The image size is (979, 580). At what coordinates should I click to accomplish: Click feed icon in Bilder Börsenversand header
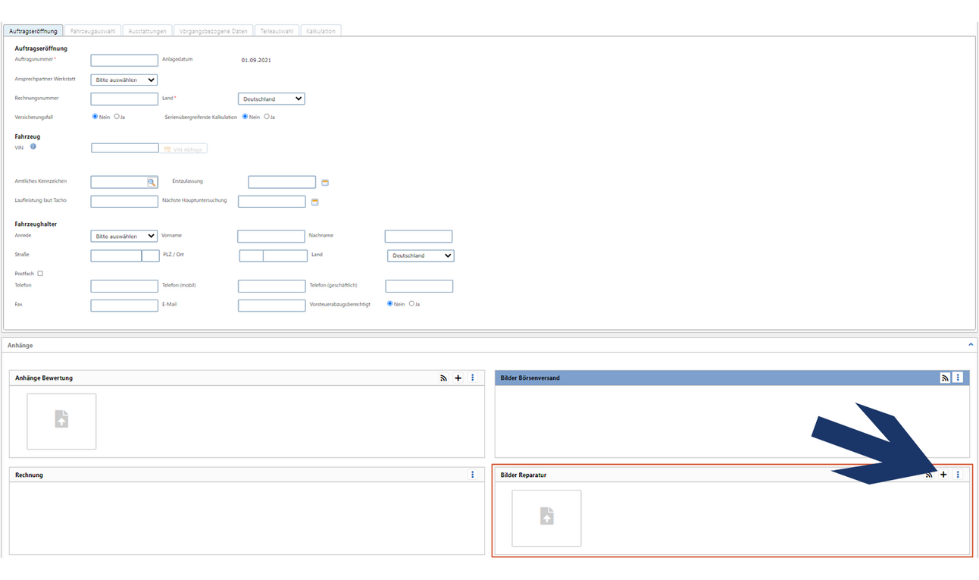(945, 378)
